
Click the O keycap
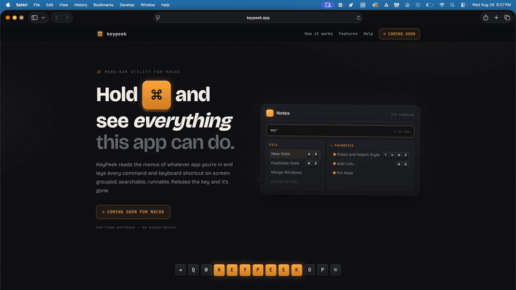coord(310,270)
